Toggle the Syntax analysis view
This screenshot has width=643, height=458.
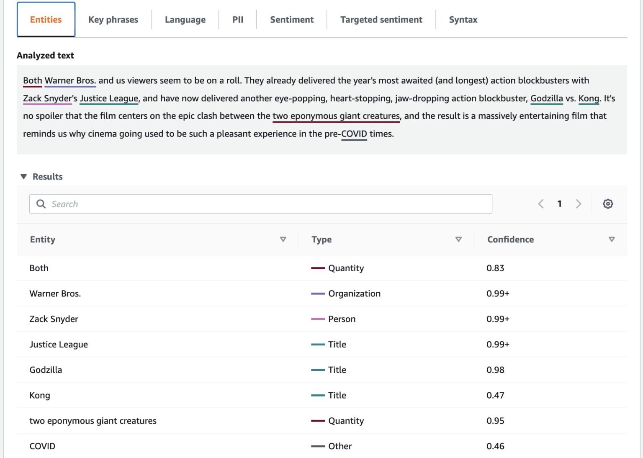(x=463, y=19)
